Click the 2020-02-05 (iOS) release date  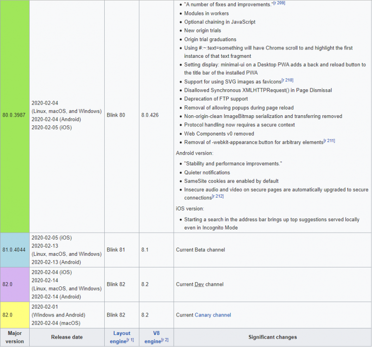pyautogui.click(x=51, y=237)
